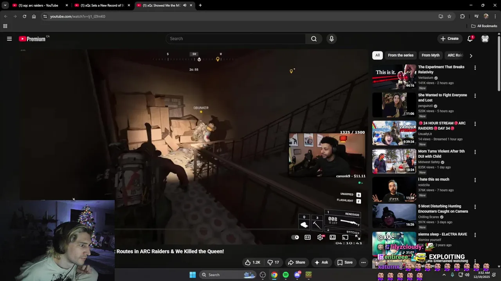Enter full screen mode in player
501x281 pixels.
click(357, 237)
